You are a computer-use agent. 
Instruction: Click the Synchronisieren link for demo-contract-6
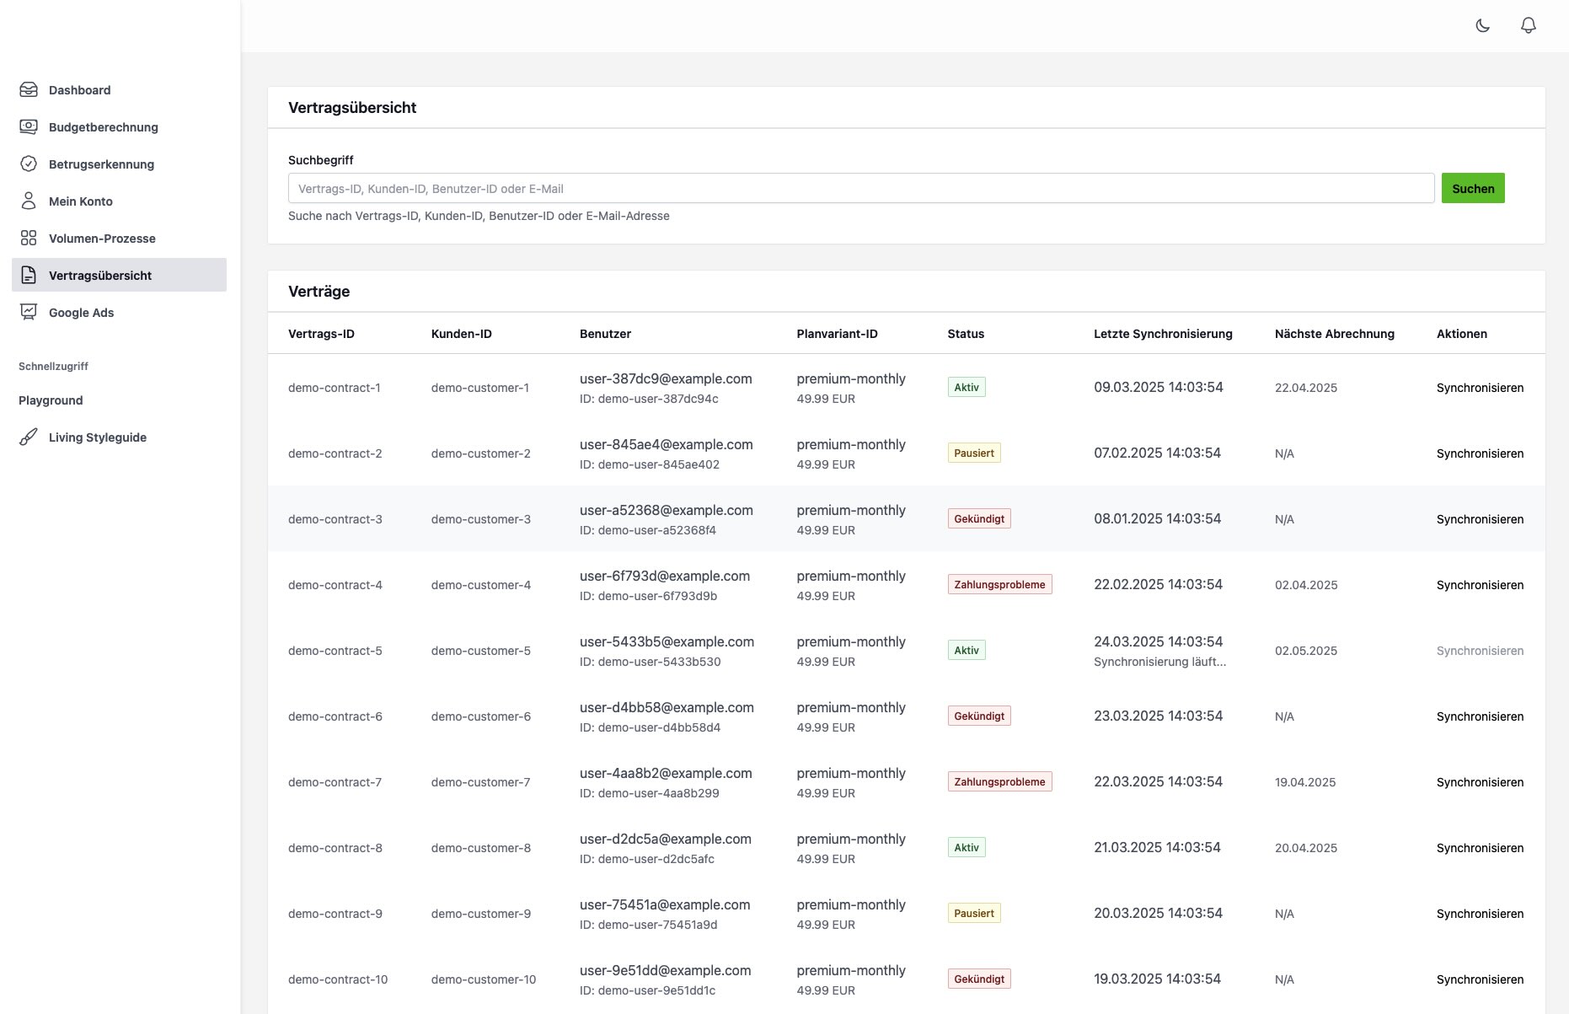coord(1479,716)
